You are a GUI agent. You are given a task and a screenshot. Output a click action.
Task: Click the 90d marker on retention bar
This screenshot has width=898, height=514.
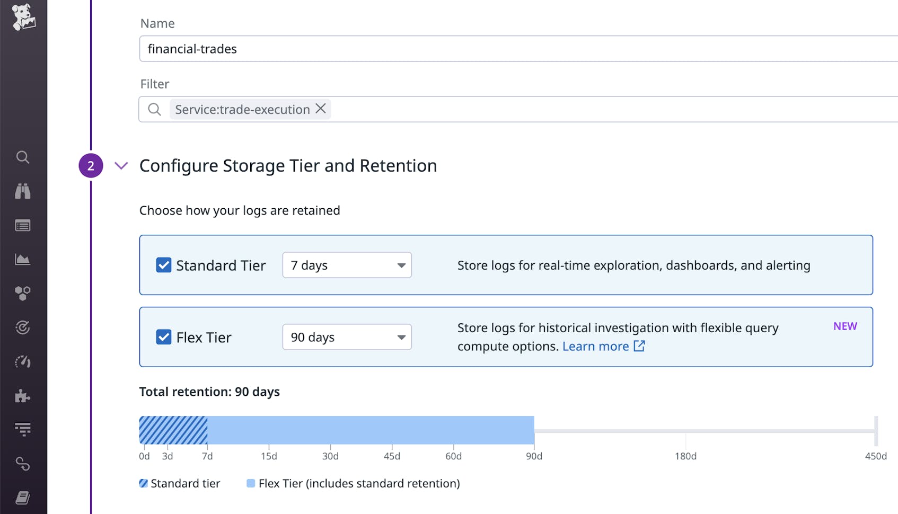click(x=534, y=456)
